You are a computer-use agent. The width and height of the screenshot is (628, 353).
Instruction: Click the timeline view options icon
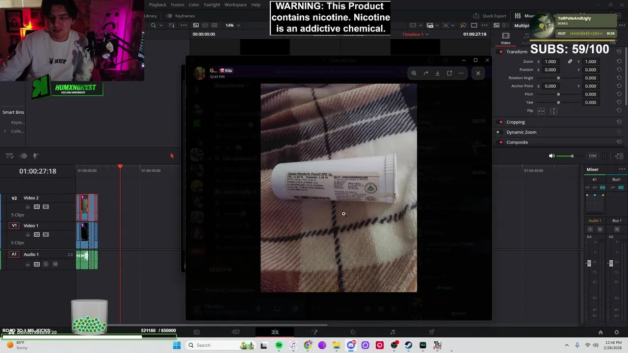pos(9,156)
